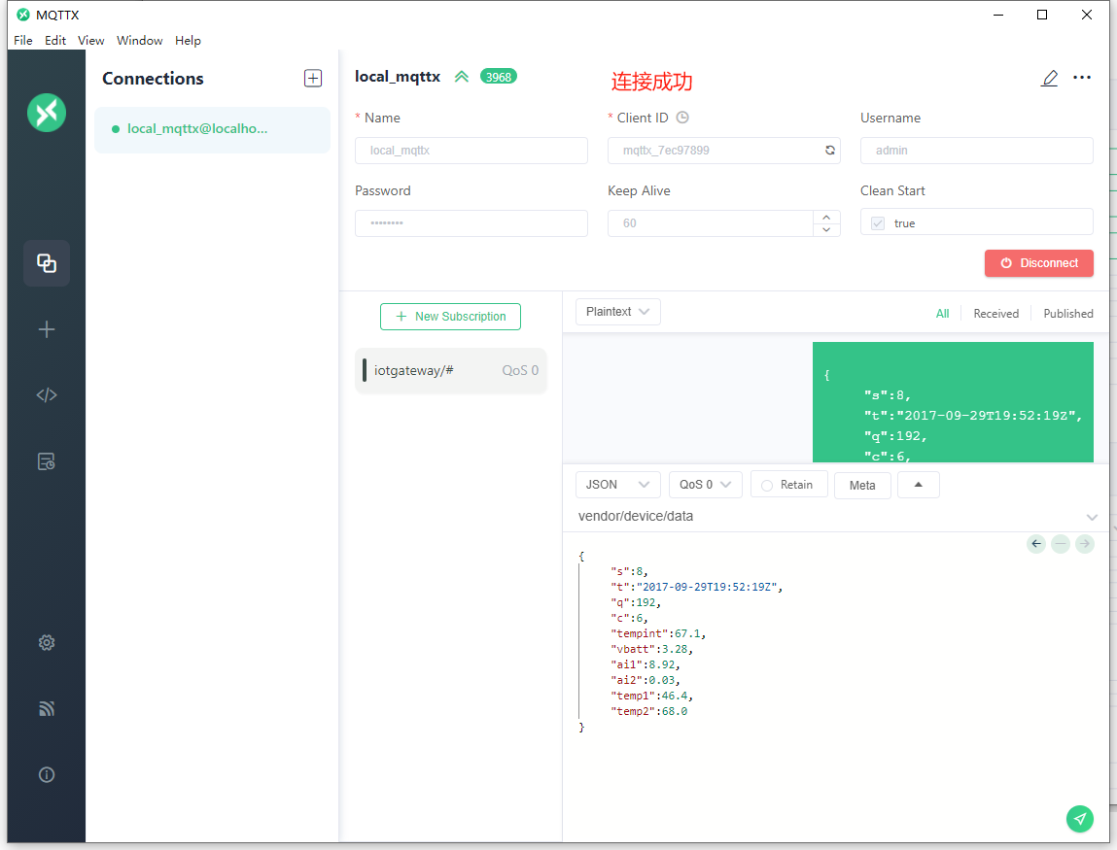Edit connection using pencil icon

pos(1049,78)
